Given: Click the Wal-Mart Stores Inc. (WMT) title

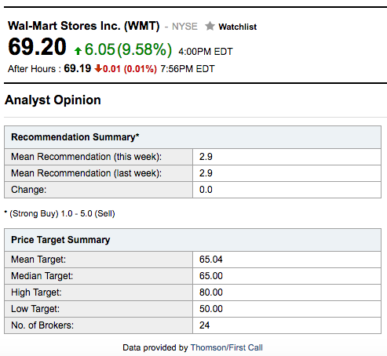Looking at the screenshot, I should coord(84,26).
